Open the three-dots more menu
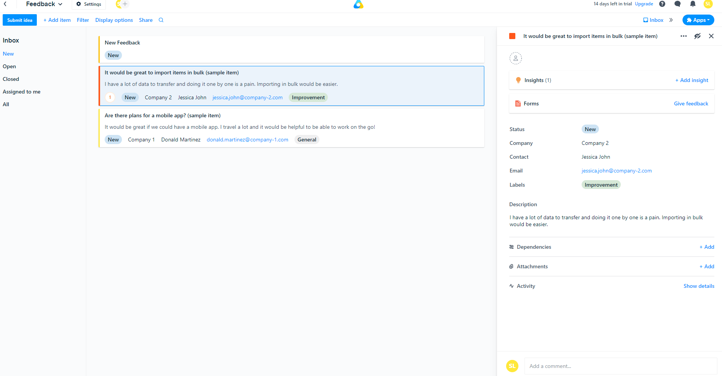This screenshot has height=376, width=722. (x=684, y=36)
